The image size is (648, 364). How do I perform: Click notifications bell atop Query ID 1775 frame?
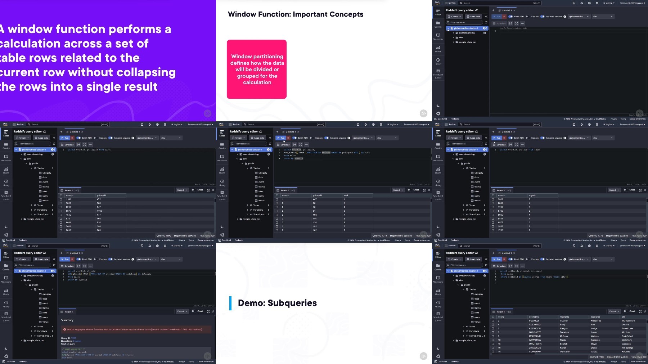point(581,124)
